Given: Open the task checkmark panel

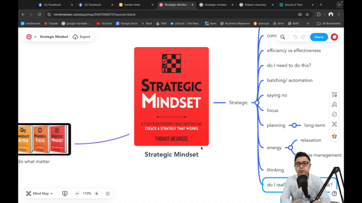Looking at the screenshot, I should click(334, 115).
